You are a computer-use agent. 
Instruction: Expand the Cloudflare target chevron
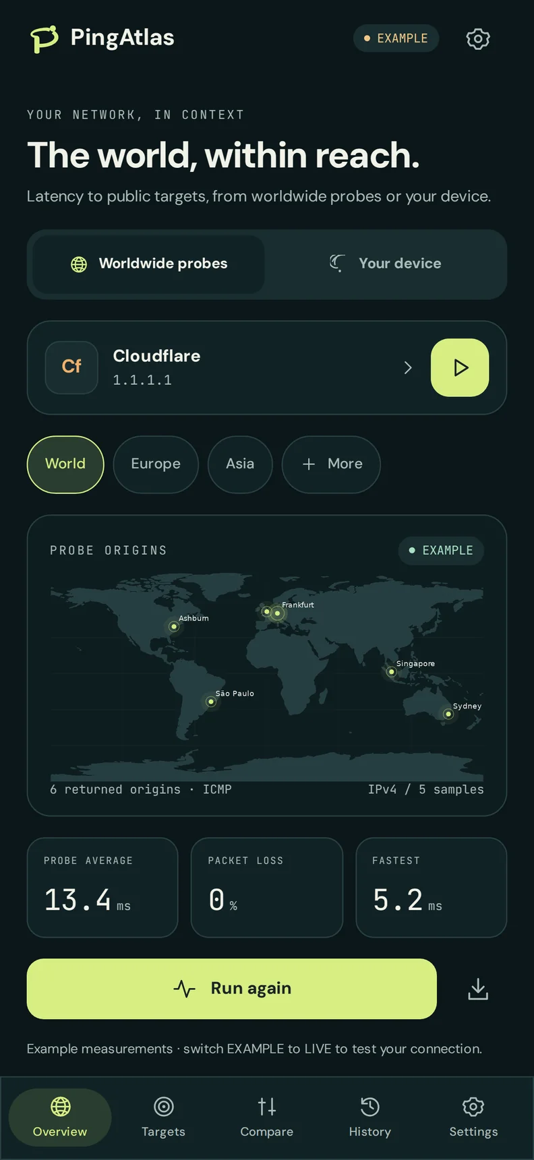(408, 367)
